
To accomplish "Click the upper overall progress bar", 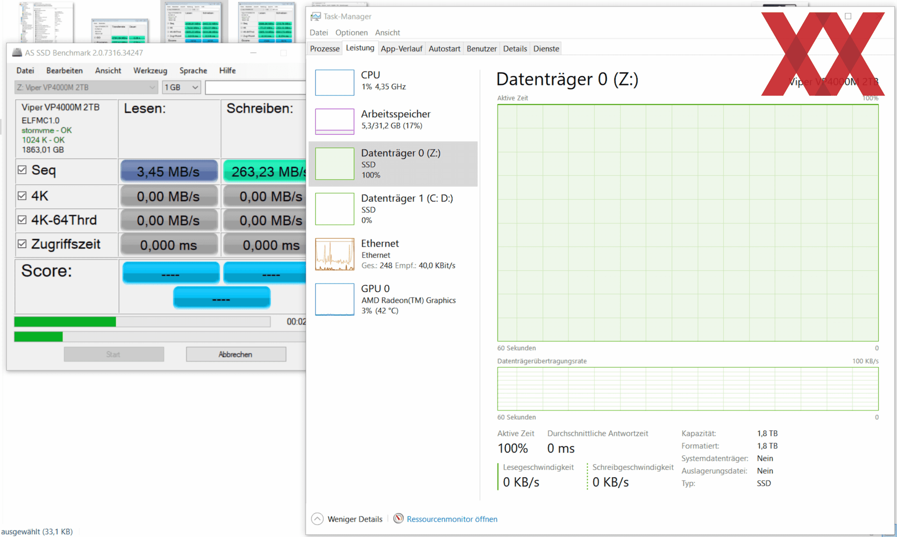I will coord(142,322).
